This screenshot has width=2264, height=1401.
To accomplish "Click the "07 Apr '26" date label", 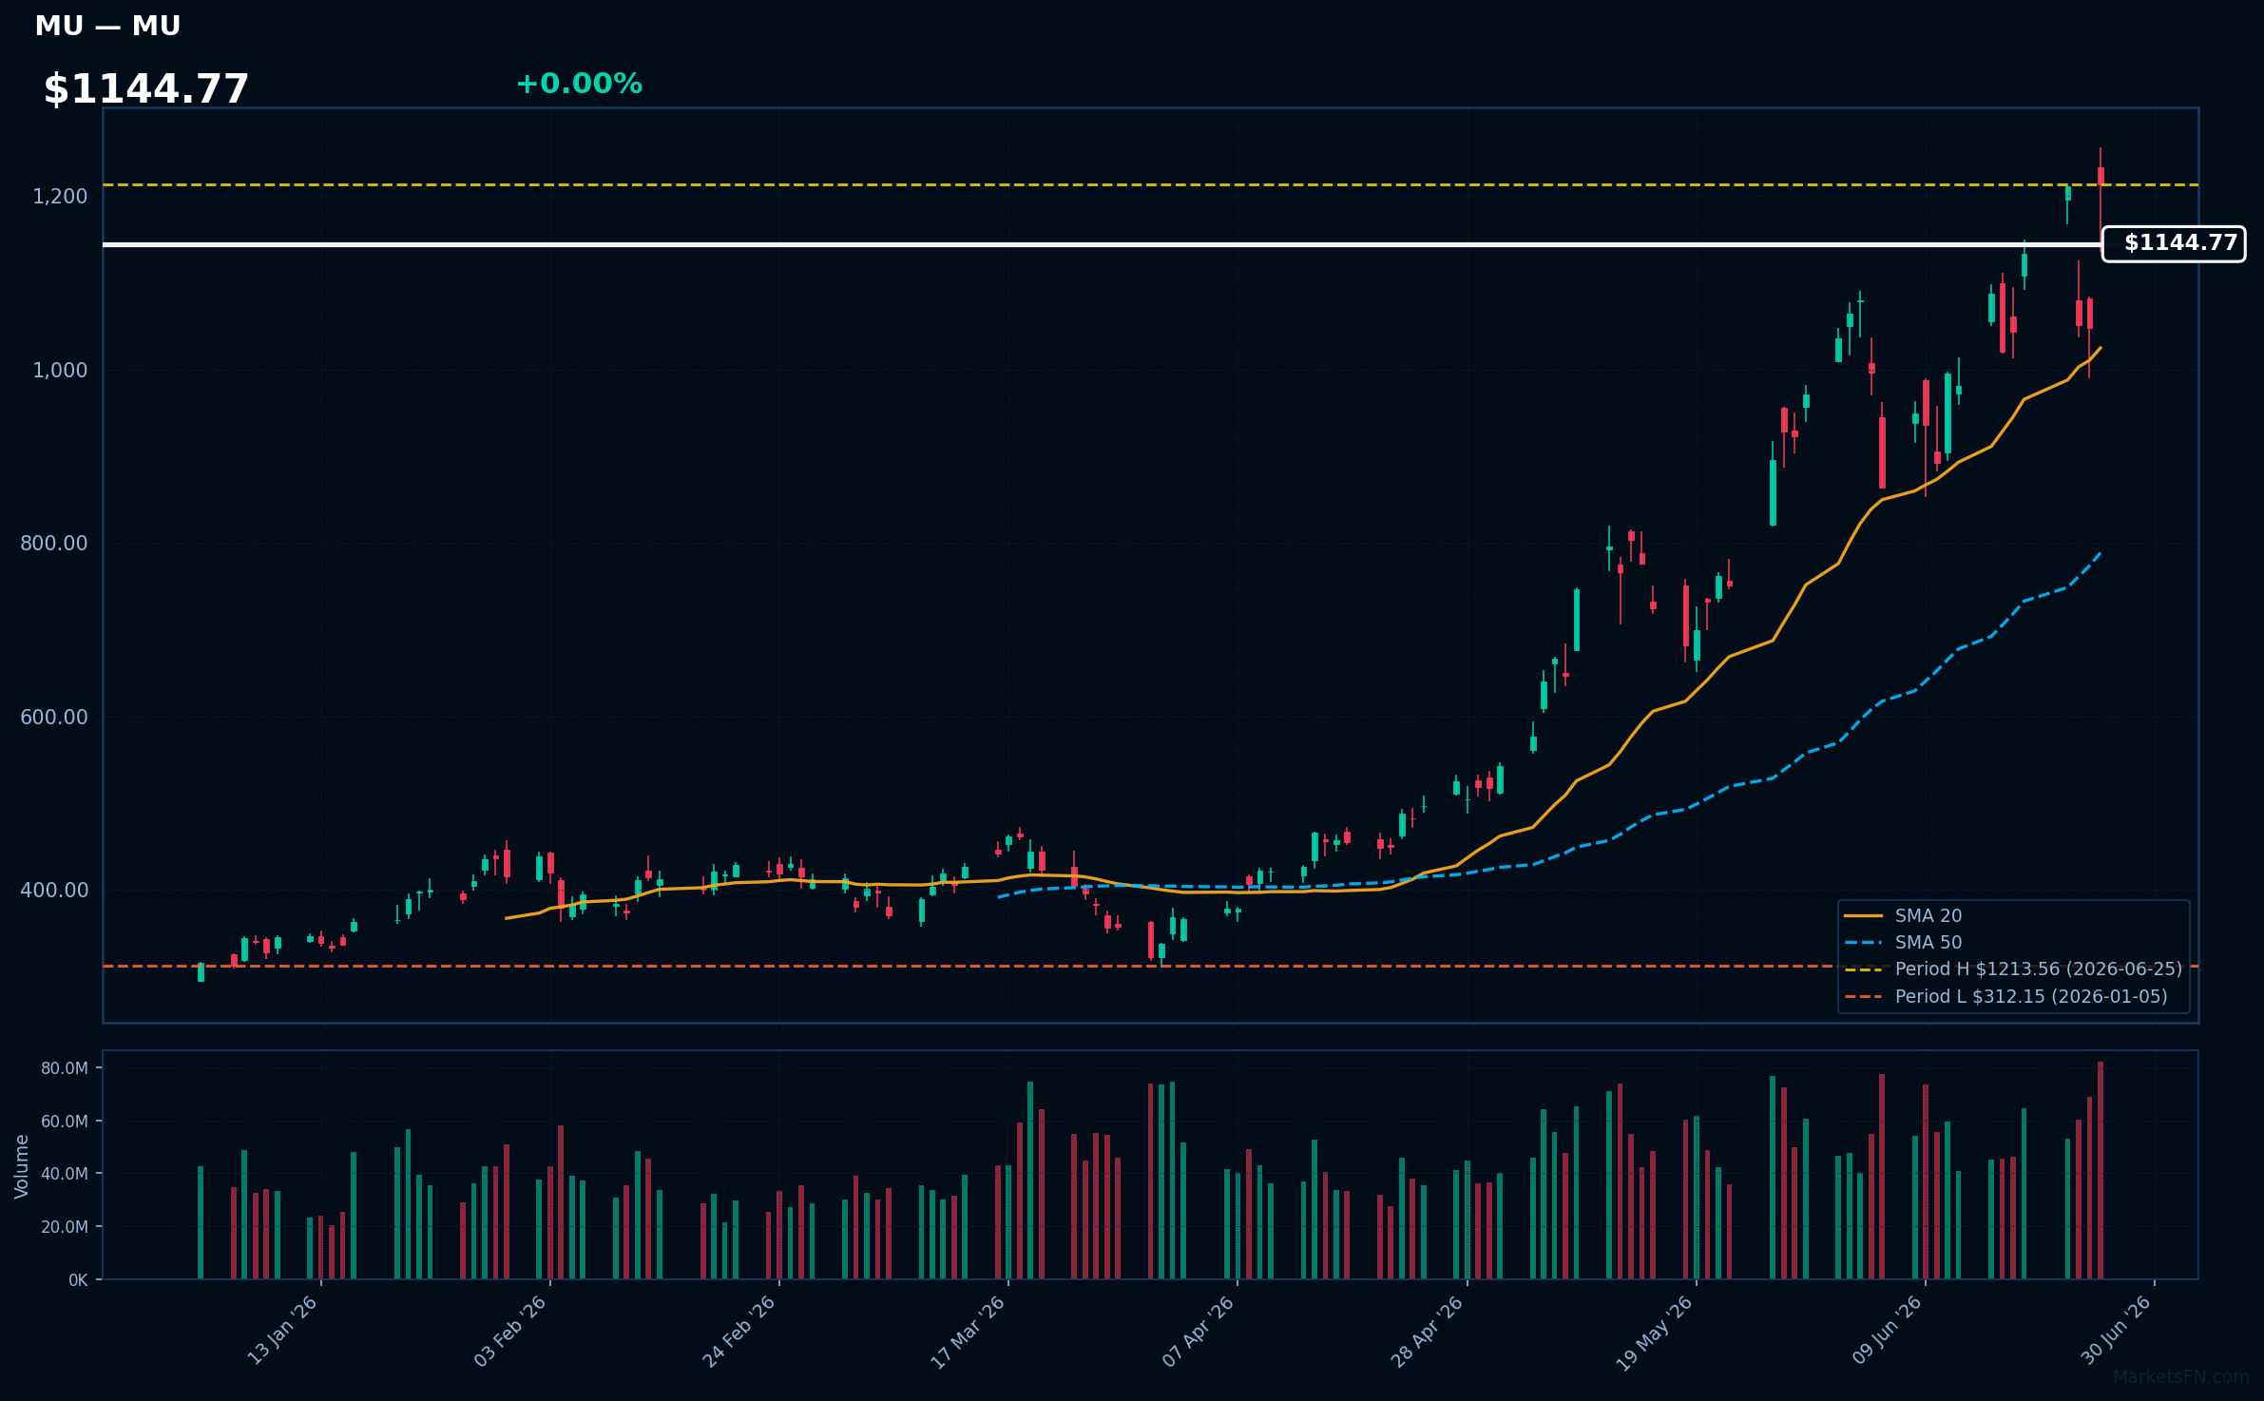I will pyautogui.click(x=1199, y=1331).
